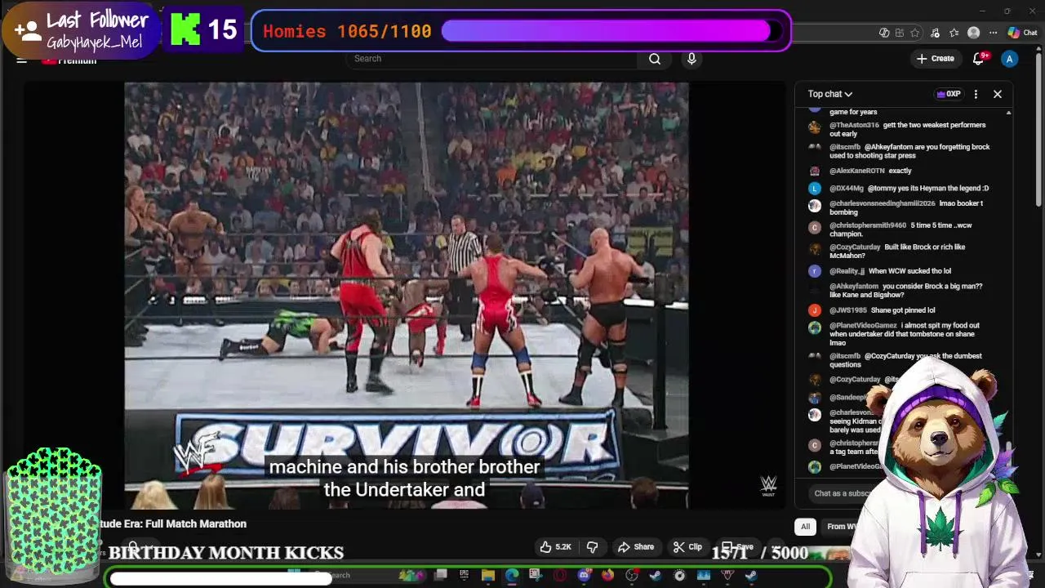Viewport: 1045px width, 588px height.
Task: Click the Chat as a subscriber input
Action: click(x=842, y=493)
